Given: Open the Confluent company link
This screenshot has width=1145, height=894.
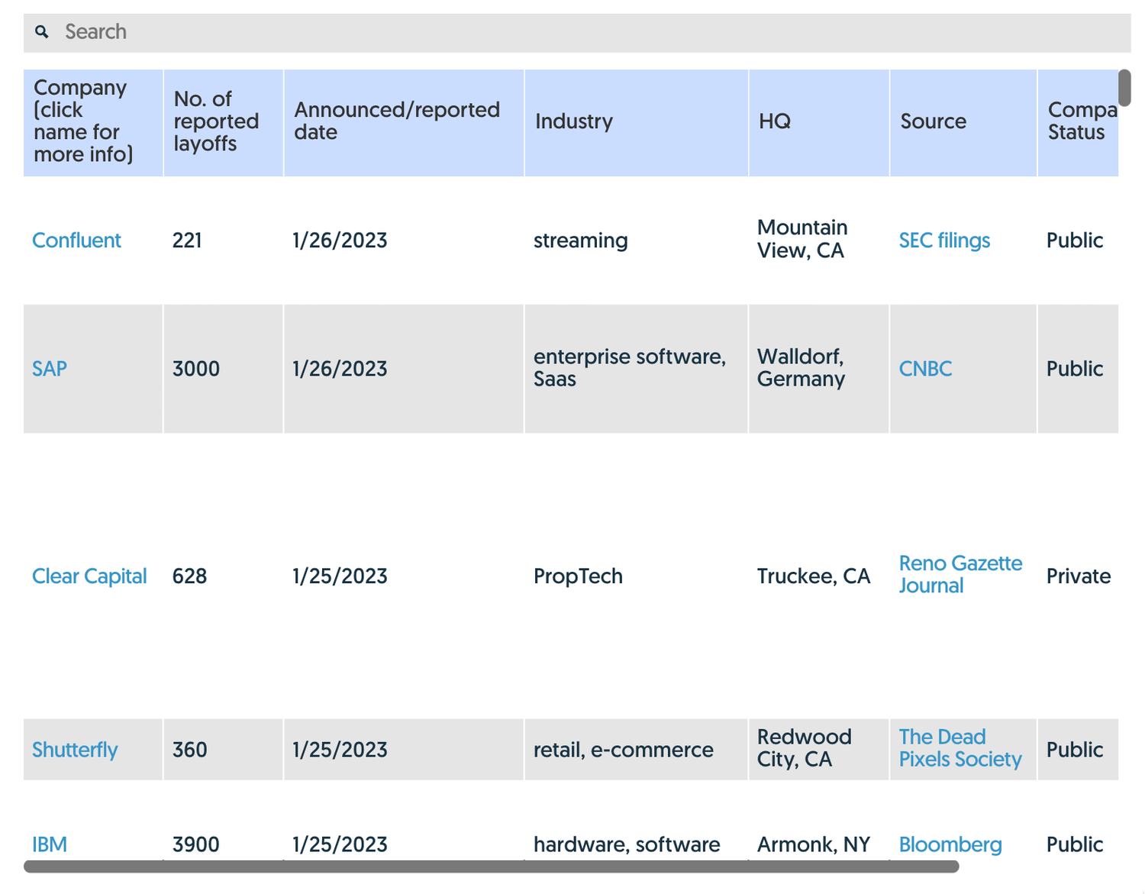Looking at the screenshot, I should pos(76,240).
